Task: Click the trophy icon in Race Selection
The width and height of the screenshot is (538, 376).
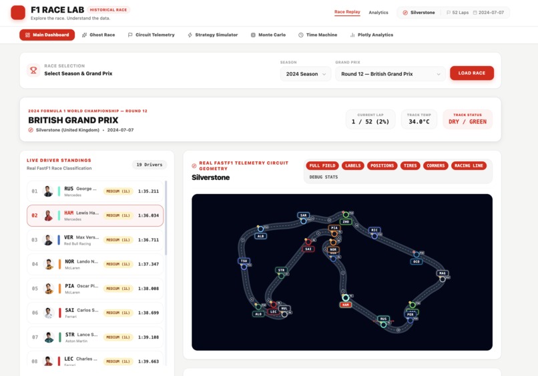Action: (x=33, y=70)
